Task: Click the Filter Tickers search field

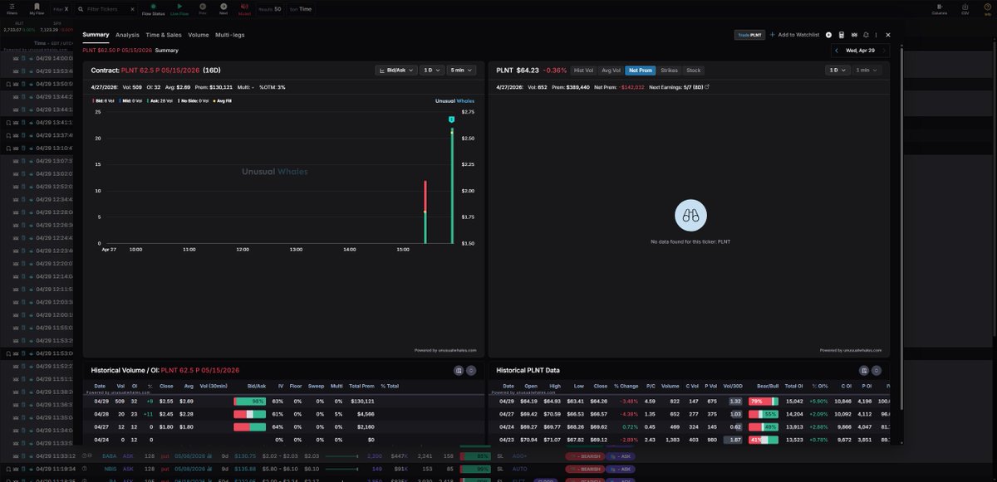Action: [x=104, y=8]
